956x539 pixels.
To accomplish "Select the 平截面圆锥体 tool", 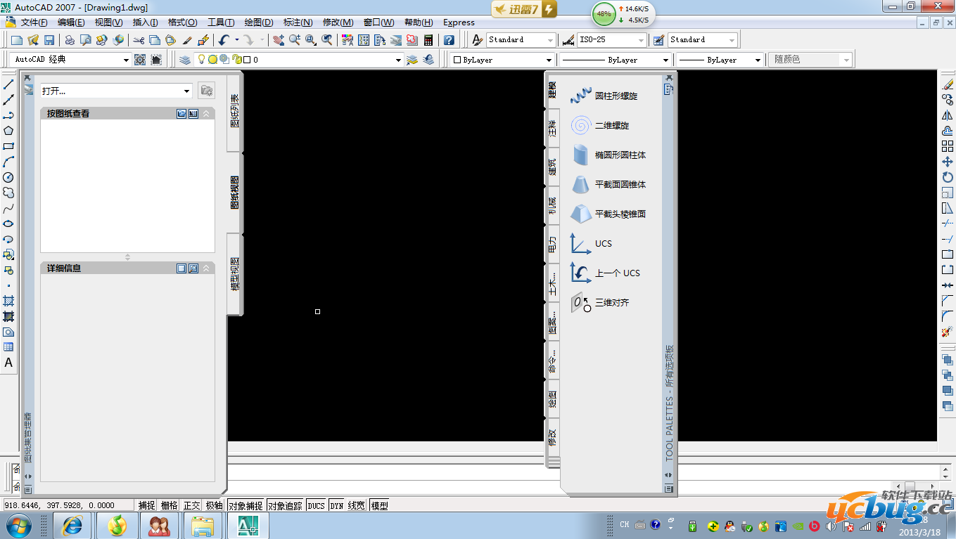I will click(618, 184).
